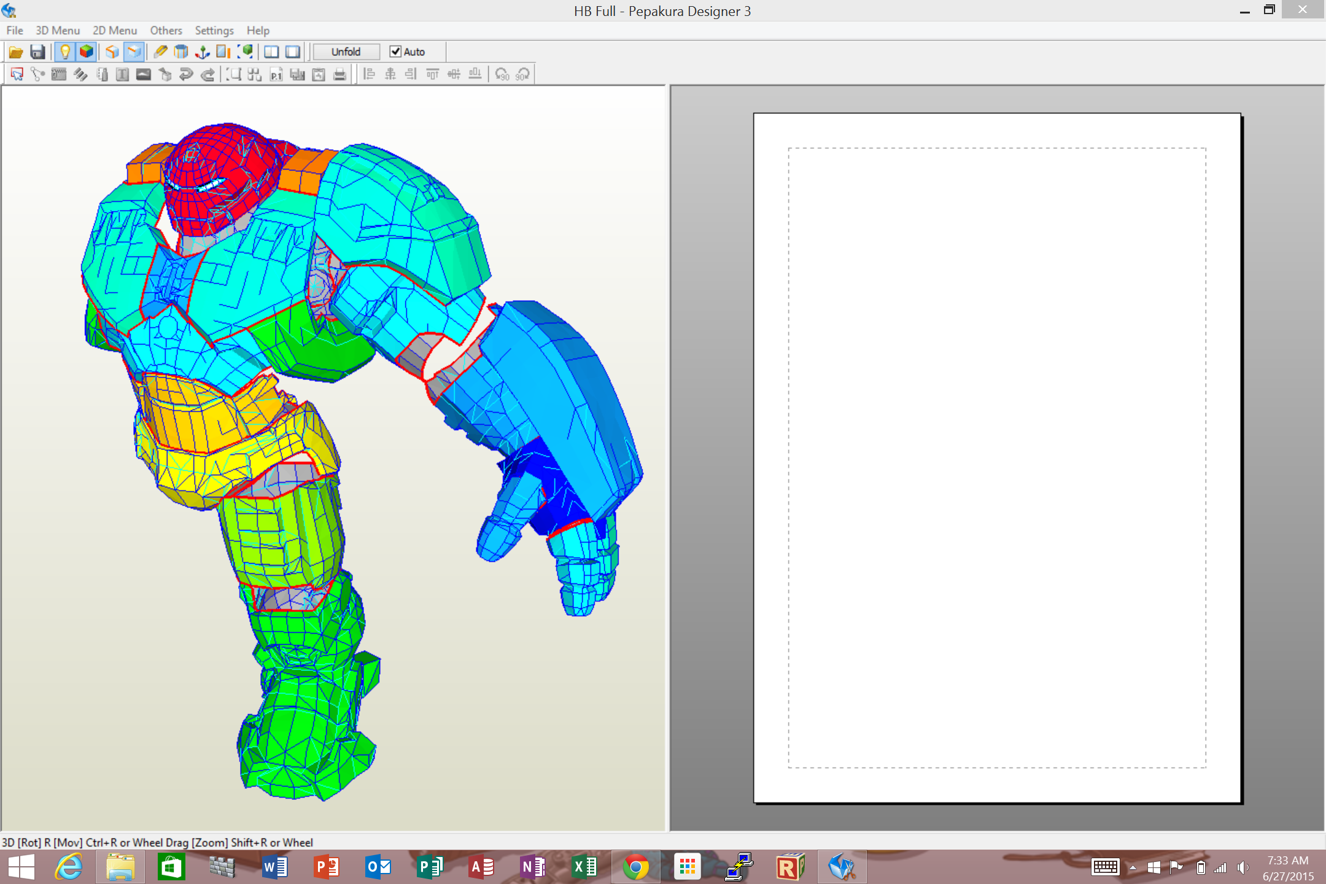Click the orange-edged cube view icon

(112, 52)
